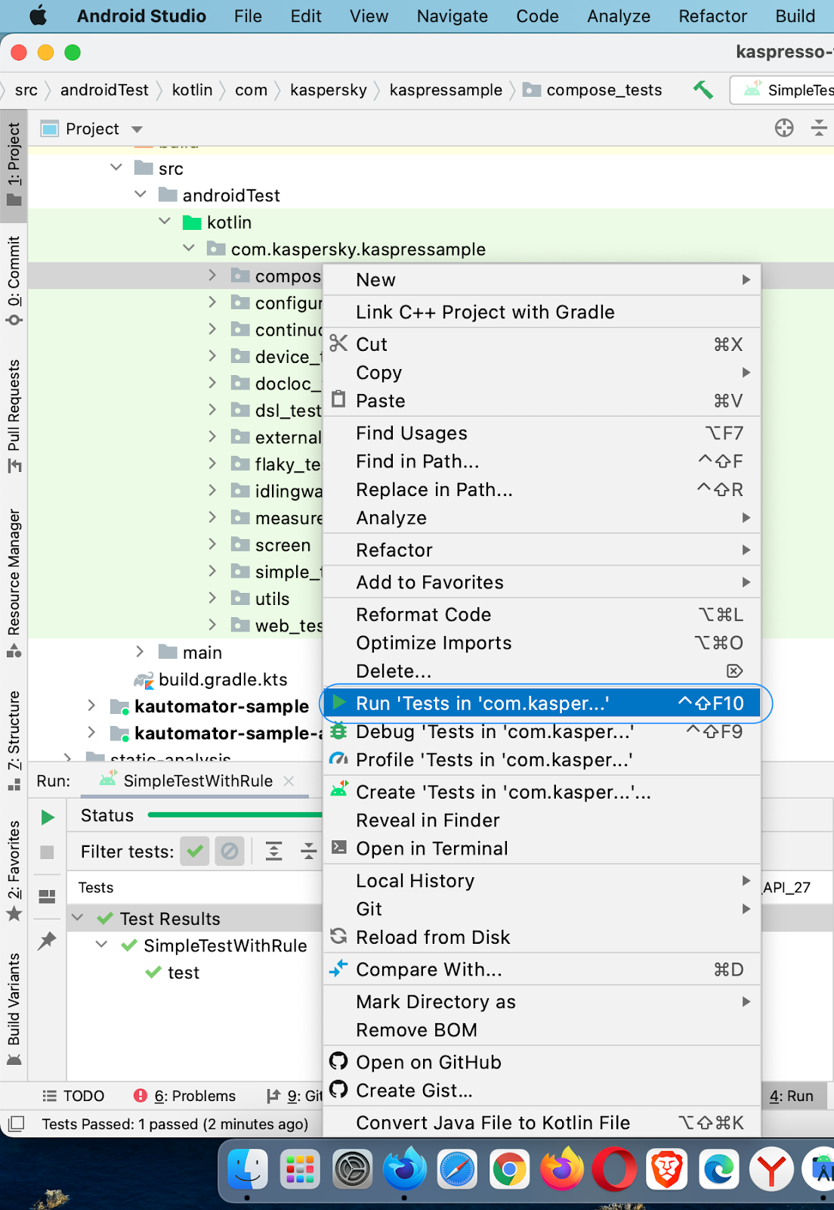834x1210 pixels.
Task: Open Finder from the Dock
Action: 248,1169
